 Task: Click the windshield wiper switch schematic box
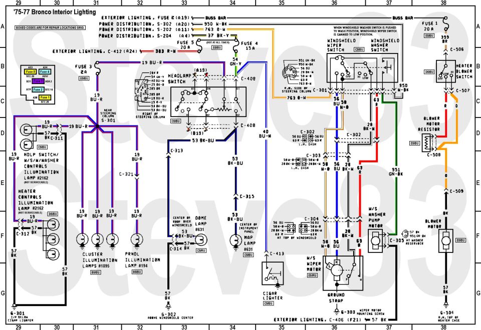point(362,68)
